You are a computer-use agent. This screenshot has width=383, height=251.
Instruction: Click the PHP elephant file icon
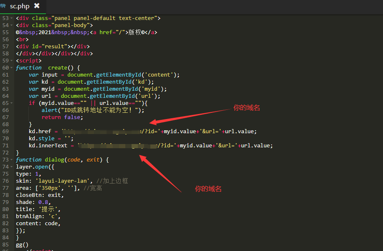3,6
